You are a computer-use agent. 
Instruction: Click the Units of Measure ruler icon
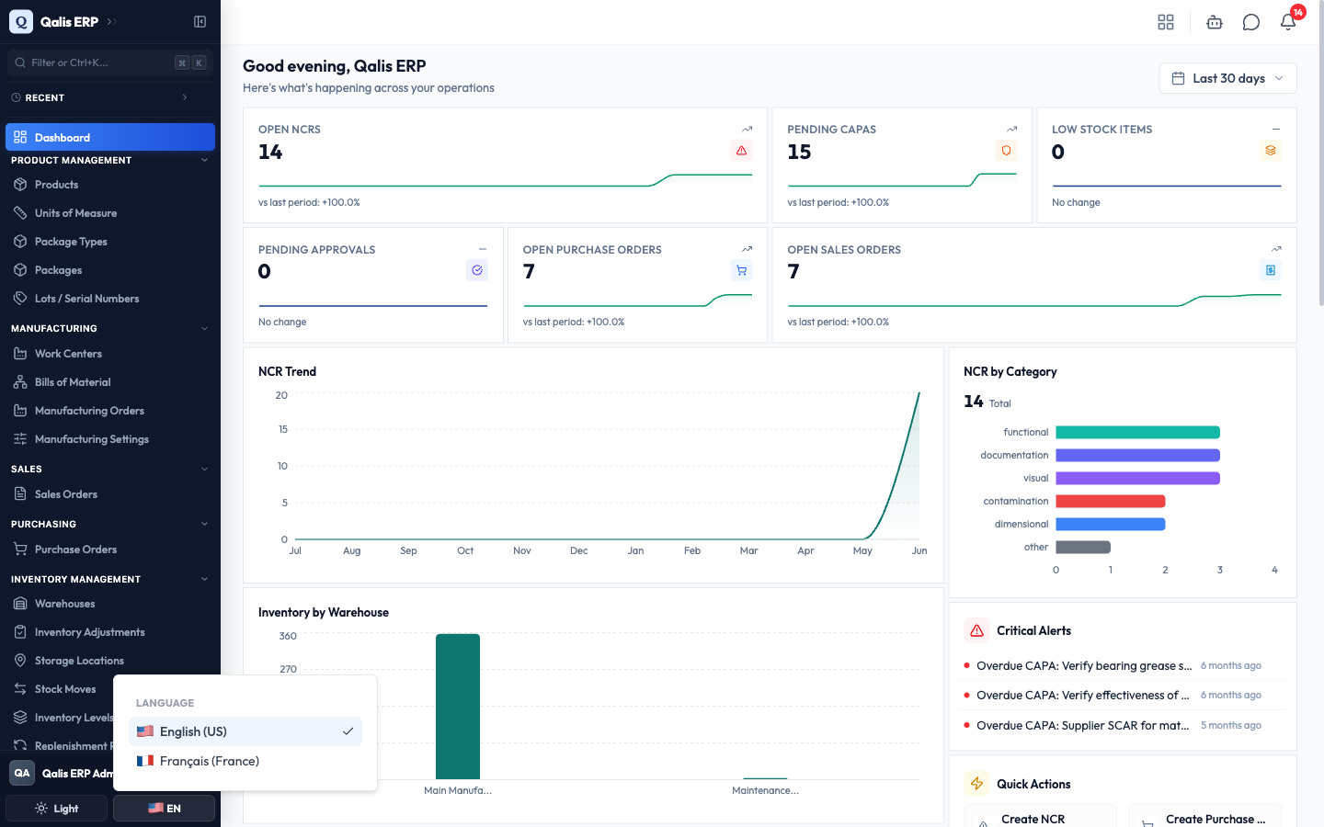pos(20,213)
